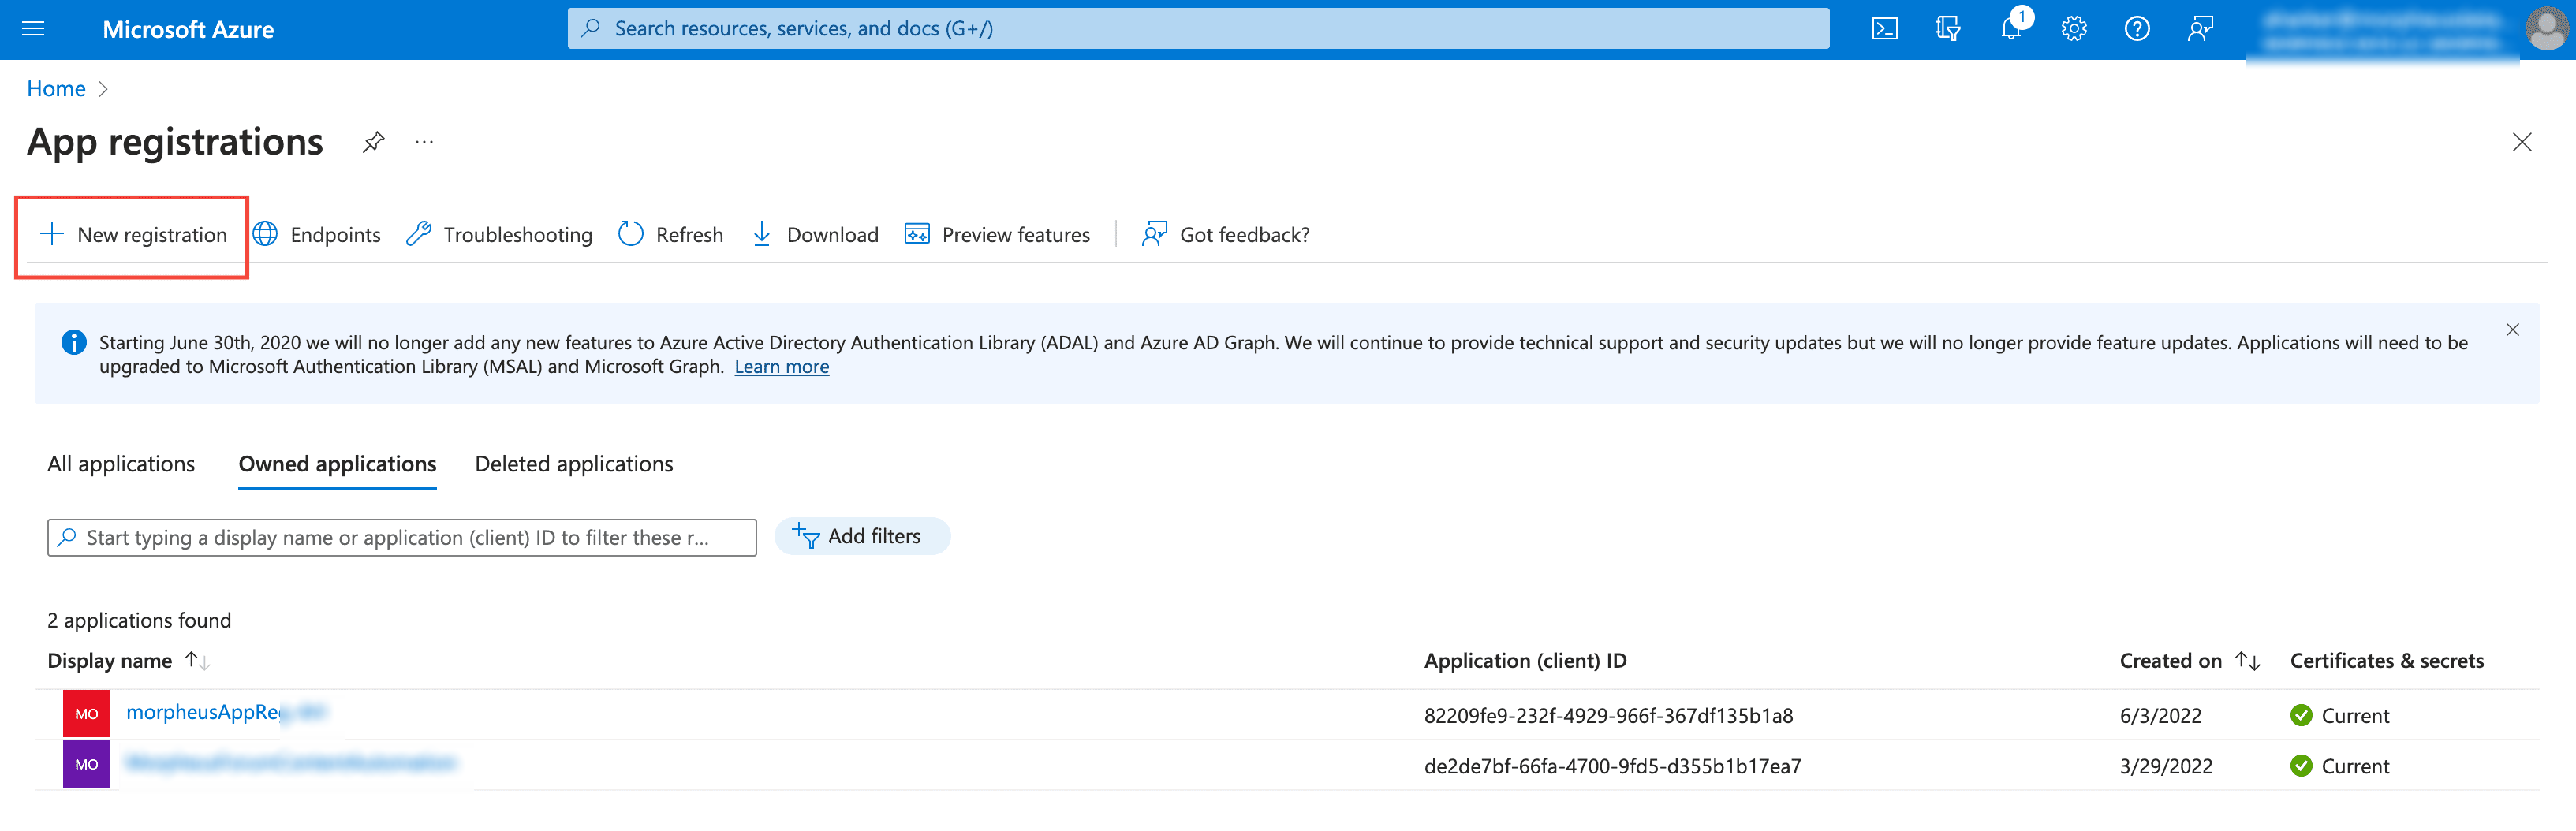The width and height of the screenshot is (2576, 831).
Task: Open the Help question mark icon
Action: click(2137, 29)
